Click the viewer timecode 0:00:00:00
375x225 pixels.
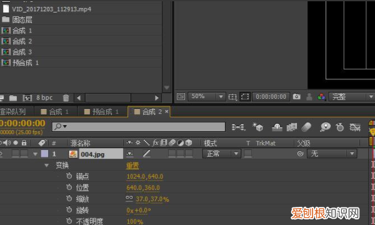[x=271, y=97]
